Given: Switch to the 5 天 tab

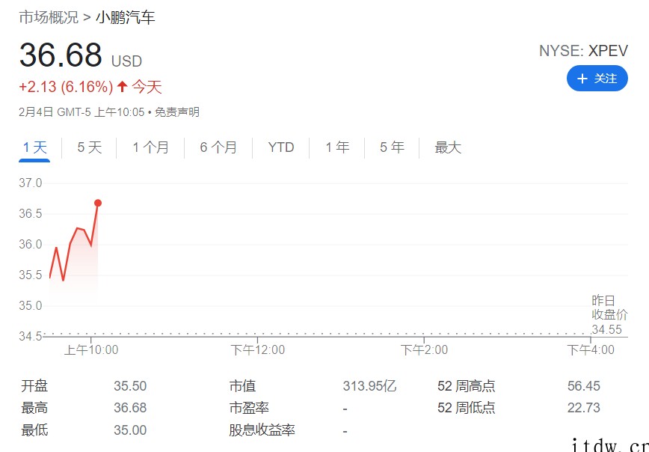Looking at the screenshot, I should click(x=90, y=147).
